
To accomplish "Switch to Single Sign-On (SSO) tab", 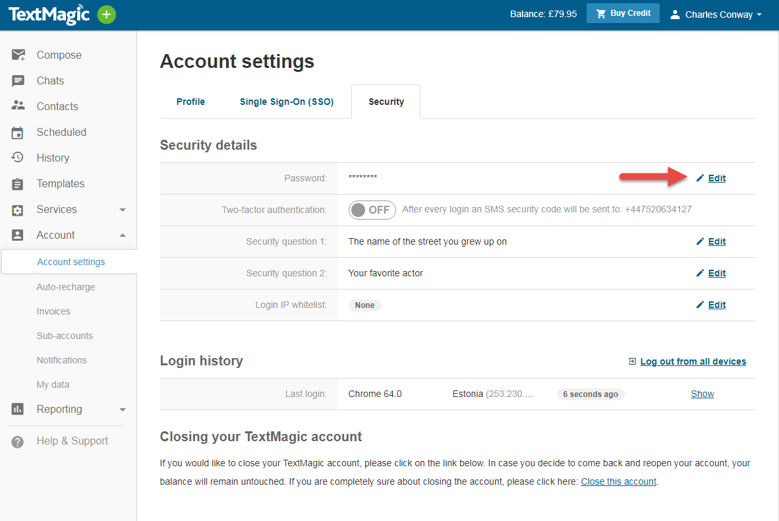I will pyautogui.click(x=287, y=102).
